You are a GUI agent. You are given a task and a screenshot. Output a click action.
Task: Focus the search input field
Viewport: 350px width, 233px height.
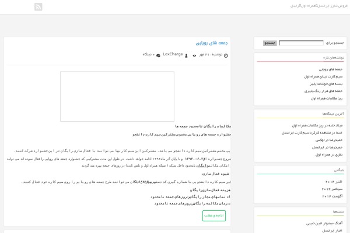[x=301, y=43]
